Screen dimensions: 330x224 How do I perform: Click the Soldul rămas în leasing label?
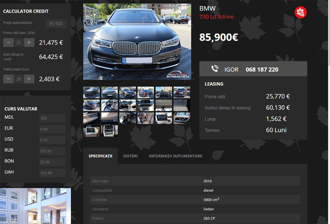tap(227, 108)
